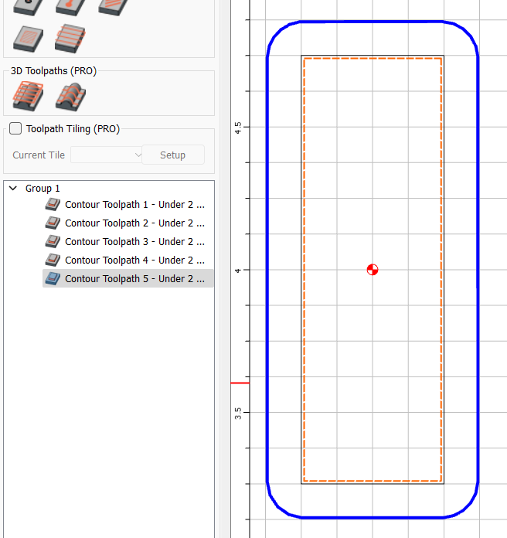The image size is (507, 538).
Task: Choose the diagonal-striped Texture toolpath icon
Action: click(x=113, y=7)
